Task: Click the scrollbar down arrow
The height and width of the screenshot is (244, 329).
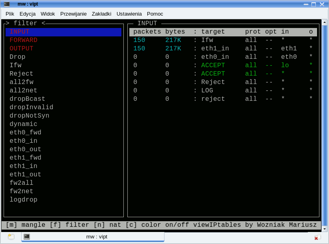Action: 325,229
